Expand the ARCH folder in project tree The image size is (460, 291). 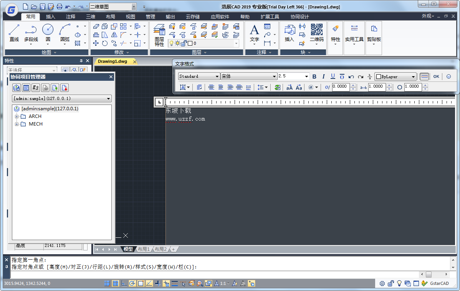(17, 116)
